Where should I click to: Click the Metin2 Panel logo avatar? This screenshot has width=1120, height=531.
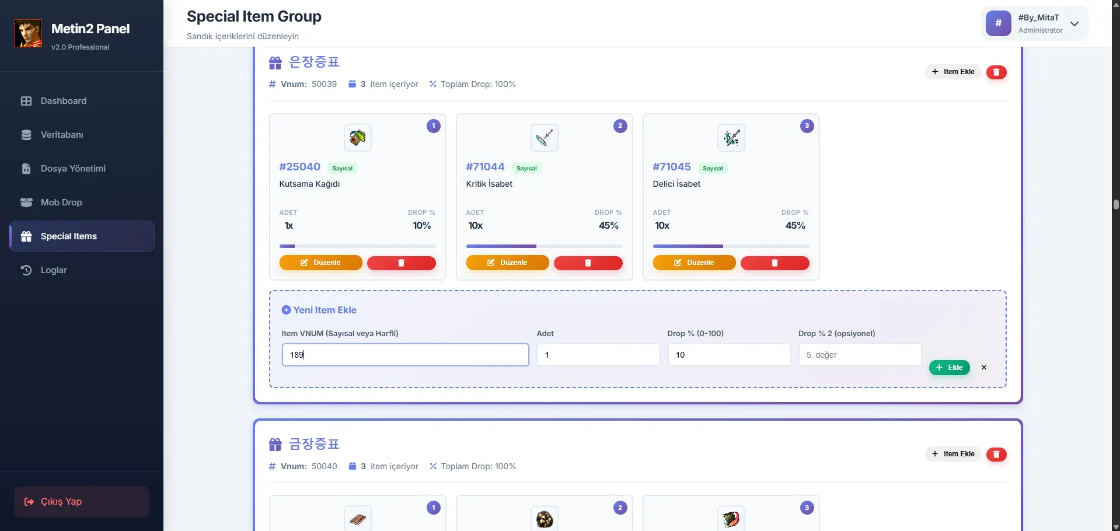tap(28, 33)
